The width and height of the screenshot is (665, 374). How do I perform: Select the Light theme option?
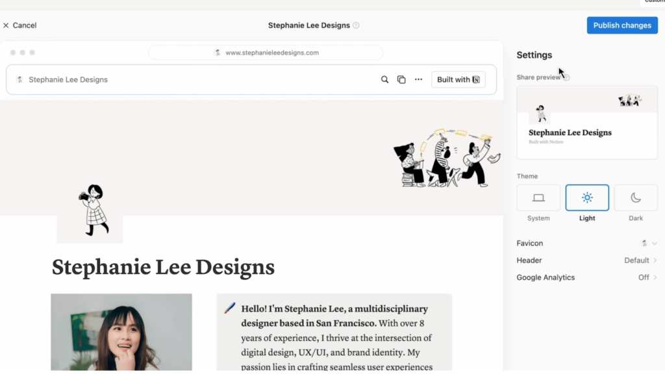coord(587,198)
